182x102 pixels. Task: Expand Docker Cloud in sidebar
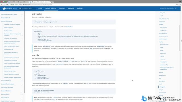pyautogui.click(x=22, y=18)
